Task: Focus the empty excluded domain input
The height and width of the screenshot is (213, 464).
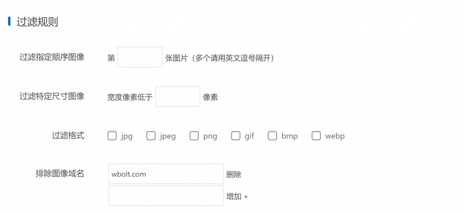Action: tap(166, 196)
